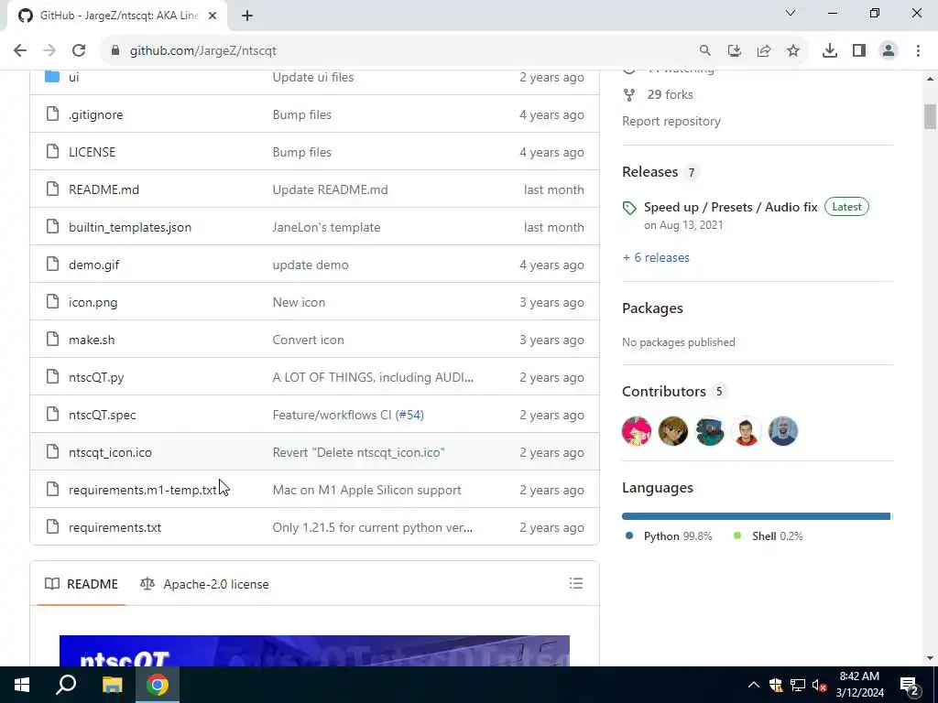Open the make.sh file
938x703 pixels.
pyautogui.click(x=92, y=340)
